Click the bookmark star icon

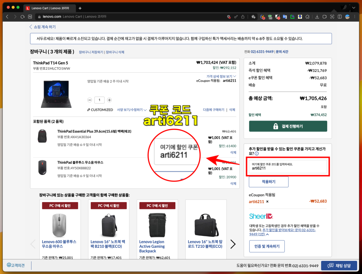pos(253,16)
